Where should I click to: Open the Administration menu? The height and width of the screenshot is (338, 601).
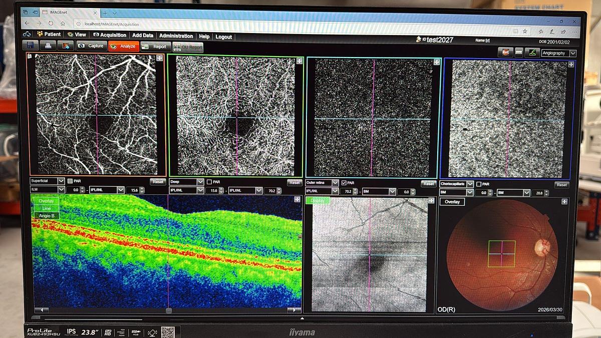(175, 36)
